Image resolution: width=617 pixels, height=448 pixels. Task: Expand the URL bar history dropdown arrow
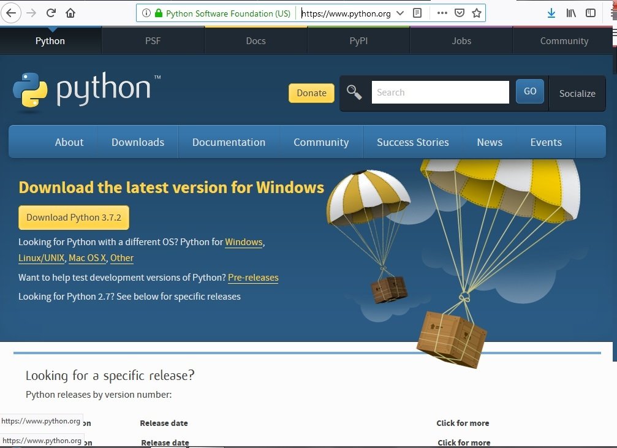pos(399,13)
